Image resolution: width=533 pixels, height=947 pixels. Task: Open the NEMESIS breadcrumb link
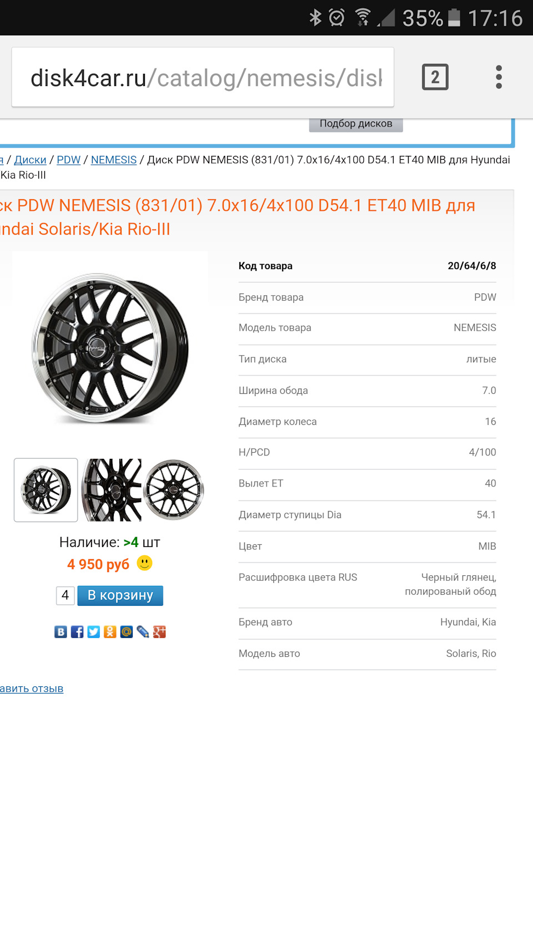[114, 160]
